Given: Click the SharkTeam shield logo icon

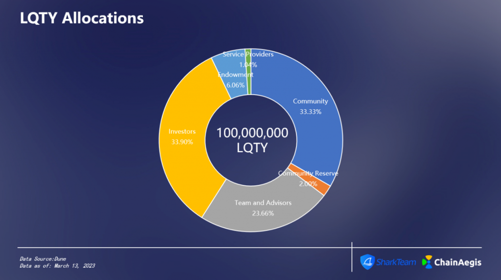Looking at the screenshot, I should [367, 262].
